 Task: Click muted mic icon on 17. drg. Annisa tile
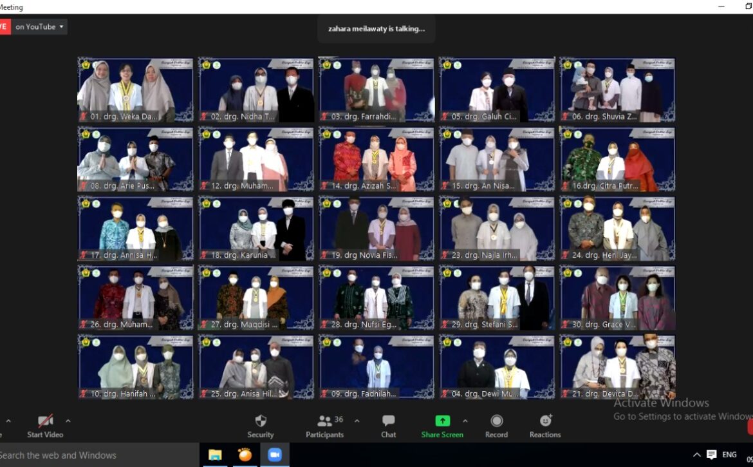pos(84,255)
